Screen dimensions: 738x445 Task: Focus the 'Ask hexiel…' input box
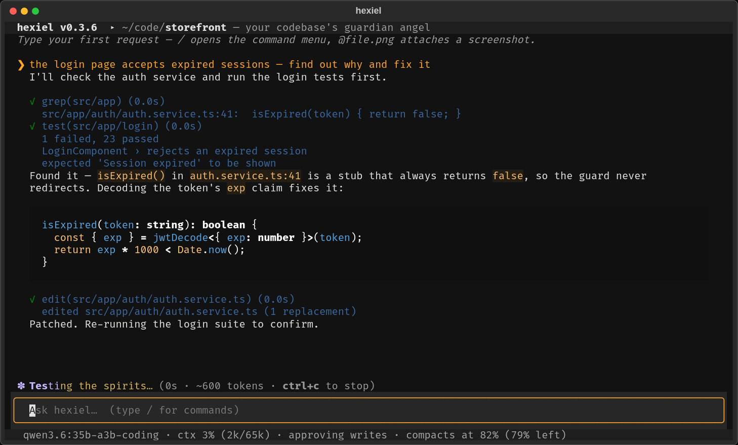(x=368, y=410)
